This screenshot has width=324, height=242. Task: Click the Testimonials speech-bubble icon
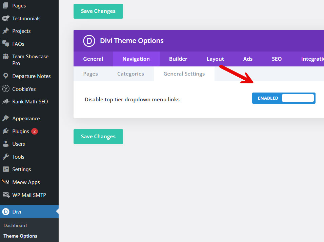[x=5, y=18]
